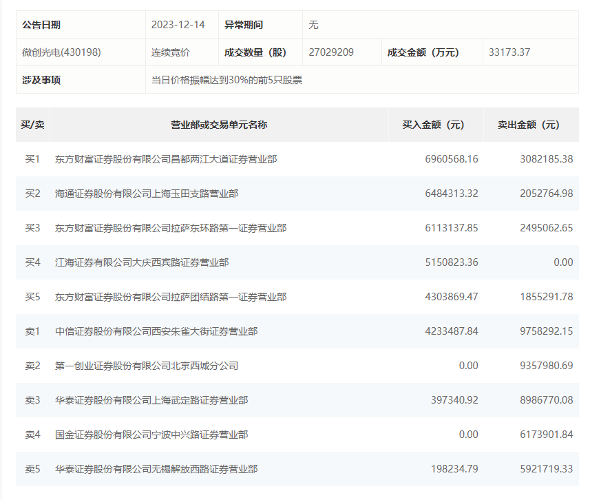Viewport: 590px width, 500px height.
Task: Select 东方财富证券拉萨东环路第一证券营业部 name
Action: pos(171,228)
